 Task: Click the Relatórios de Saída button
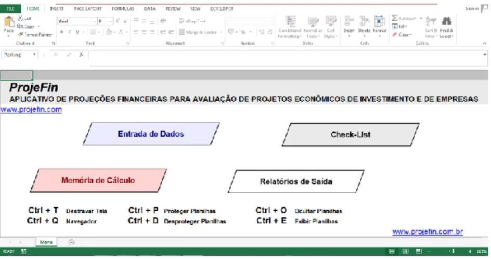pos(296,182)
